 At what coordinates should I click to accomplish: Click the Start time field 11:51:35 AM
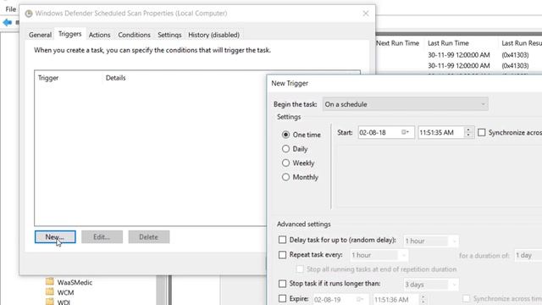coord(440,132)
